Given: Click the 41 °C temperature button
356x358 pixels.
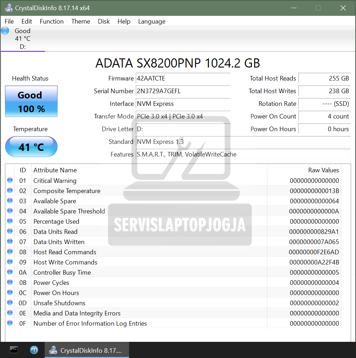Looking at the screenshot, I should pyautogui.click(x=31, y=147).
